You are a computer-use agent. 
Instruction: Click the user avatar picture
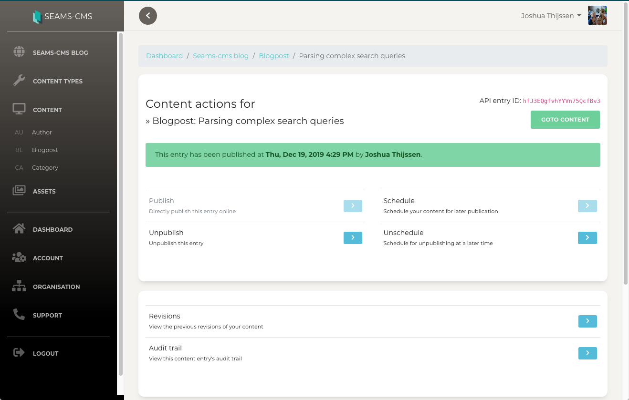598,15
